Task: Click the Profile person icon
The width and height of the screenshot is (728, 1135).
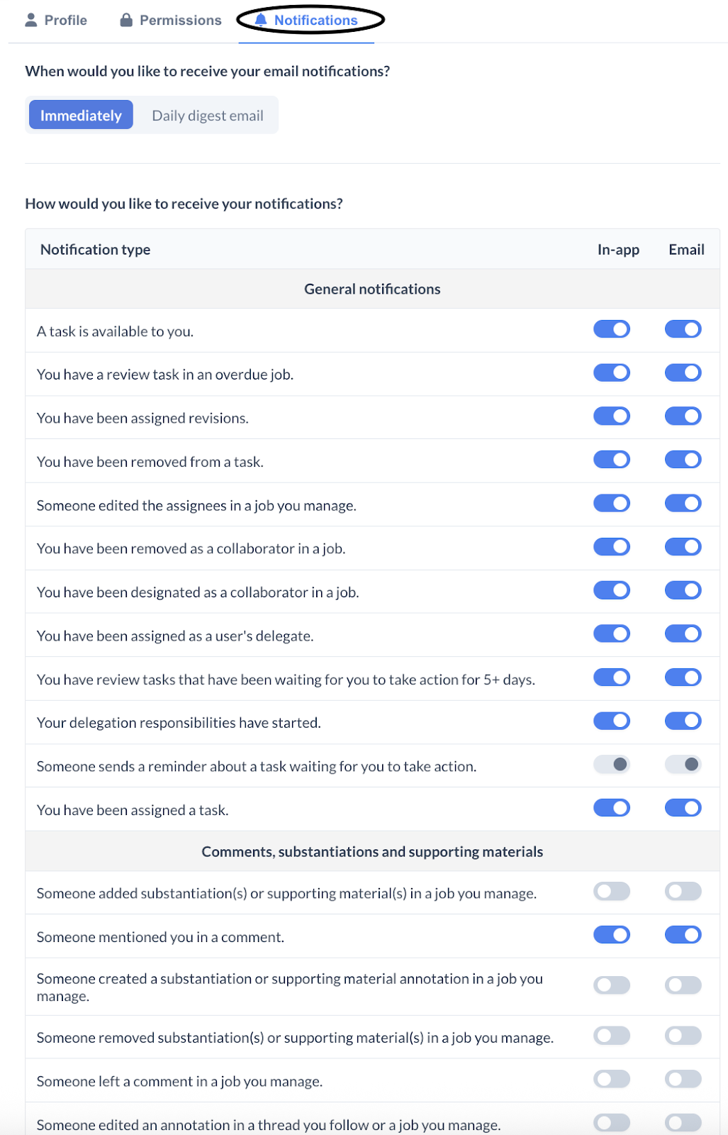Action: point(31,20)
